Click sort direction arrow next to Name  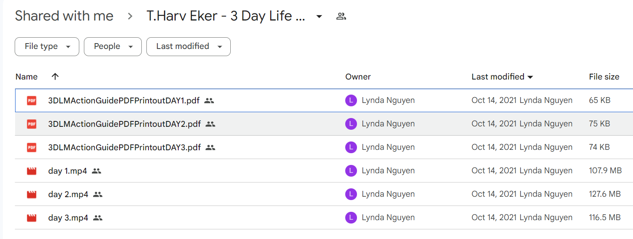point(55,77)
